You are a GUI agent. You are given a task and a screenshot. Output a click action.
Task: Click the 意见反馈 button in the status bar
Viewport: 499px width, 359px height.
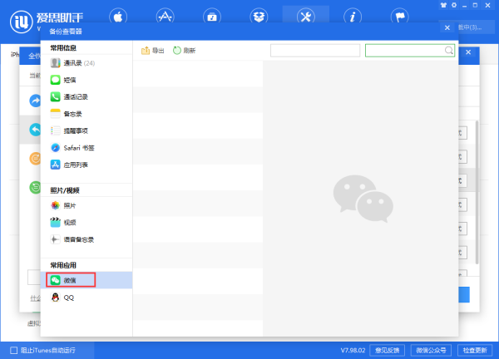click(x=387, y=351)
